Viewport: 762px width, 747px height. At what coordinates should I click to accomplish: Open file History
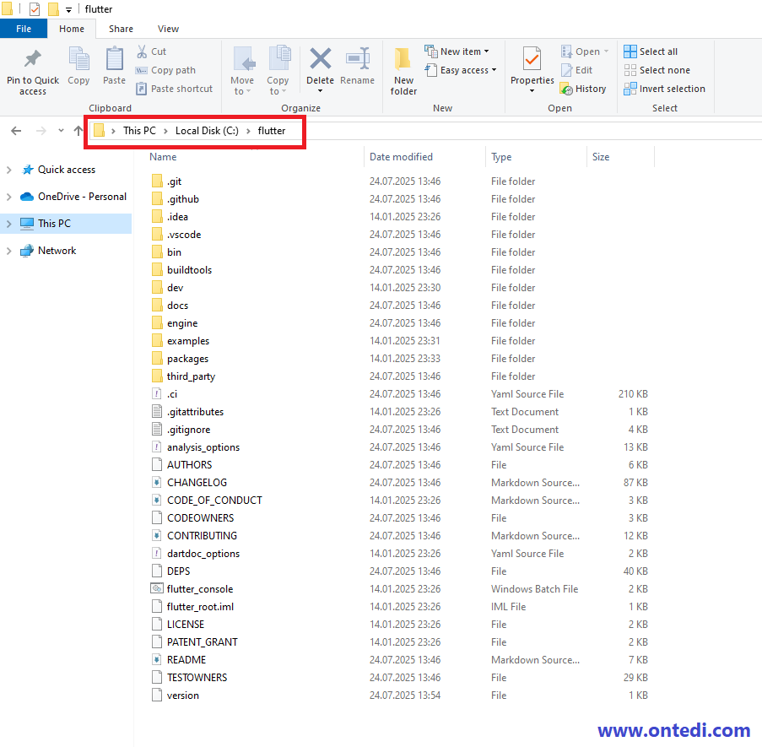pyautogui.click(x=583, y=89)
